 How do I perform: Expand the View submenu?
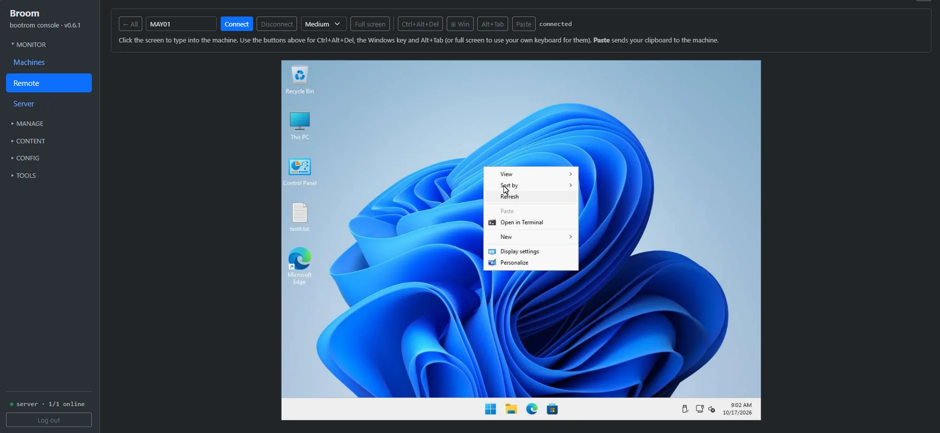click(x=531, y=174)
